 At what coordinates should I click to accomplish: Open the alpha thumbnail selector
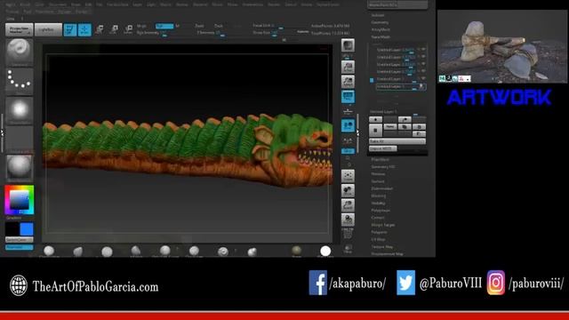click(x=20, y=110)
